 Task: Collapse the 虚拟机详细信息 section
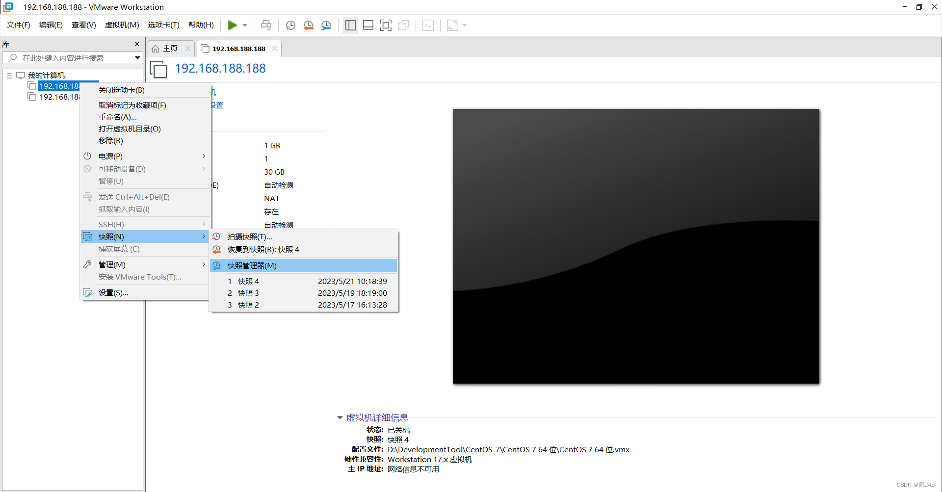pos(340,418)
